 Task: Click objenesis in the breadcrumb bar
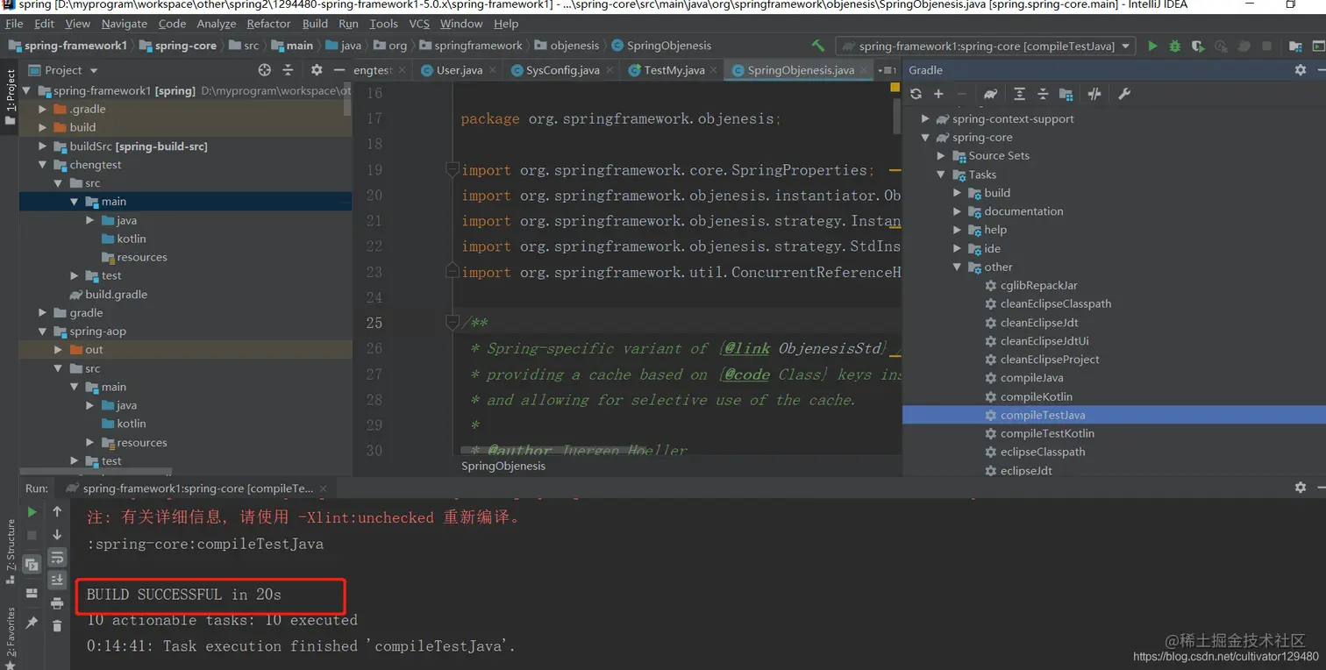pos(567,46)
